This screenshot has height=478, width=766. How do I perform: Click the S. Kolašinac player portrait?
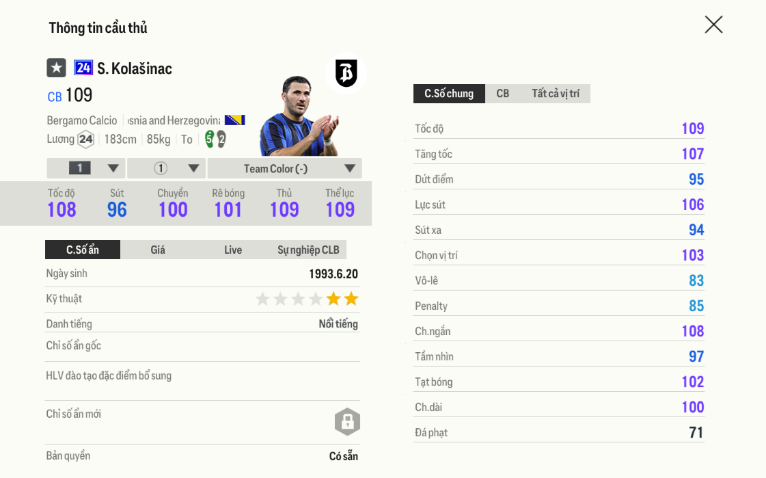point(296,115)
